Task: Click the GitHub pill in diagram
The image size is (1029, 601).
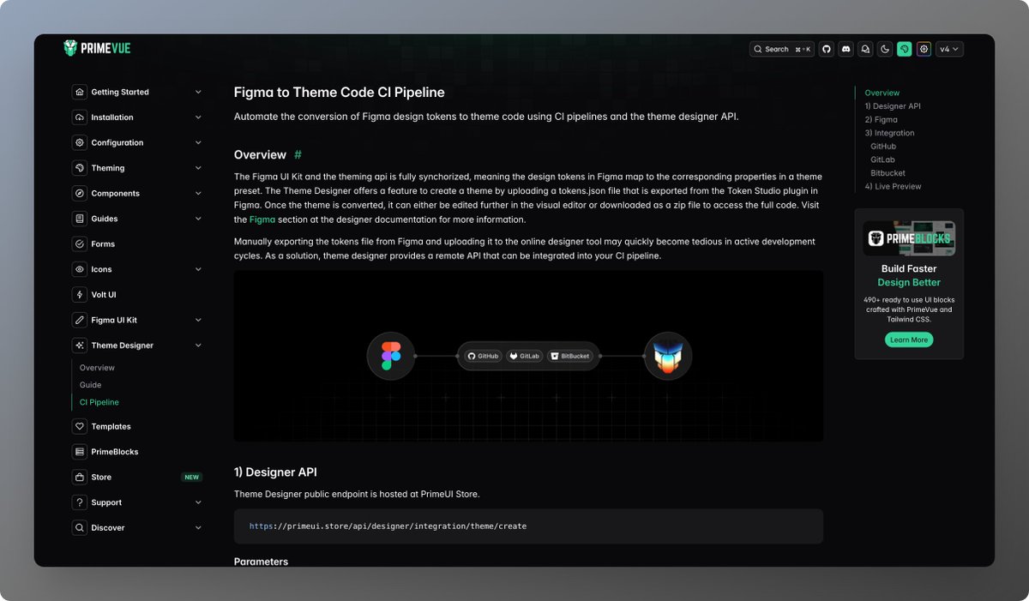Action: [x=483, y=356]
